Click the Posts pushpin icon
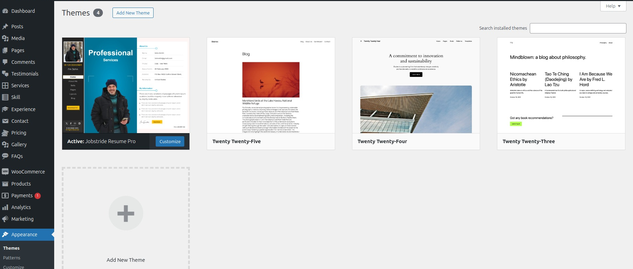 5,27
